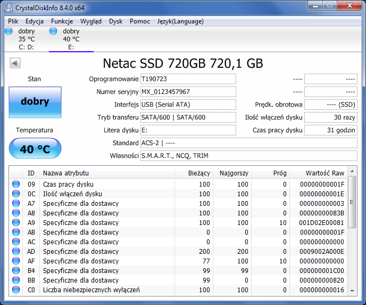This screenshot has width=366, height=305.
Task: Open the Funkcje menu
Action: coord(62,21)
